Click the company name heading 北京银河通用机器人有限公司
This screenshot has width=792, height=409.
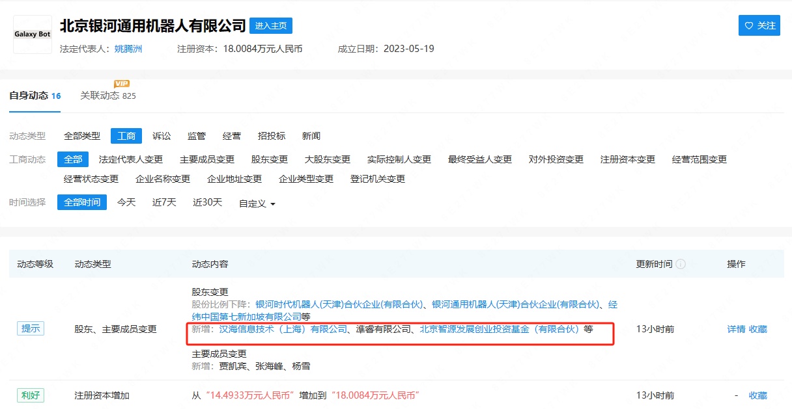(153, 26)
